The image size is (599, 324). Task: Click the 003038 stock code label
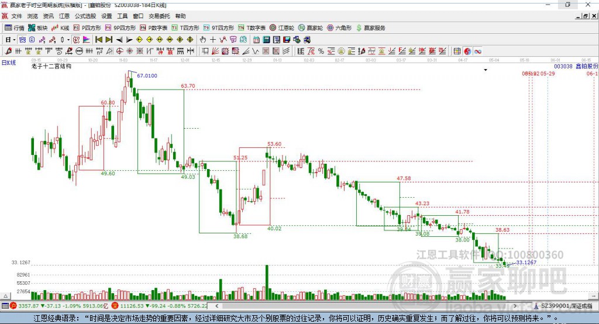563,66
